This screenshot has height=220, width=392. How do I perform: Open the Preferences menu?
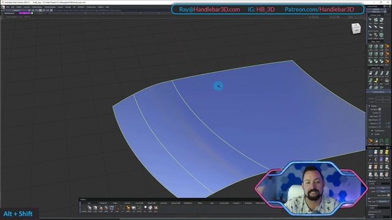click(x=91, y=7)
